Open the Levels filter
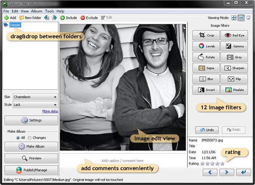255x185 pixels. (x=206, y=46)
